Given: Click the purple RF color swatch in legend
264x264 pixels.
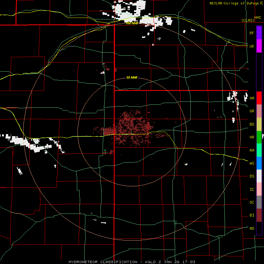Looking at the screenshot, I should point(259,33).
